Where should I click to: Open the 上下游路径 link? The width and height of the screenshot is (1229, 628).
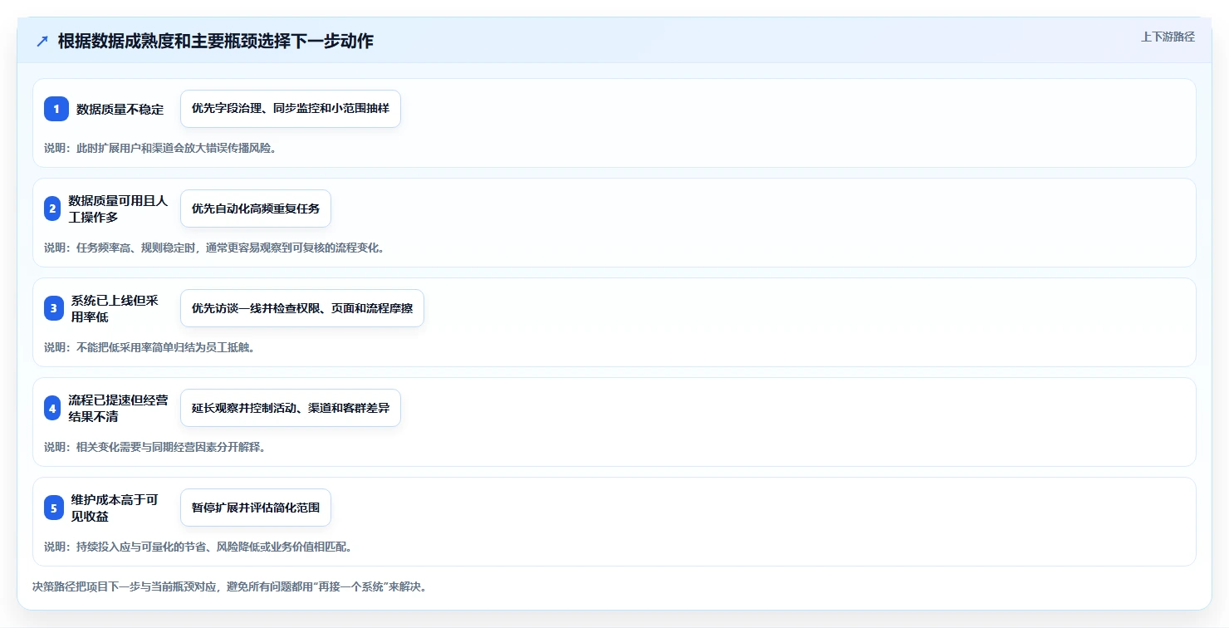pyautogui.click(x=1168, y=37)
